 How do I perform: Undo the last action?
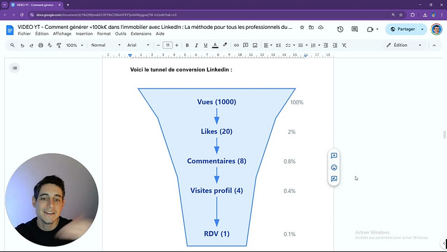(22, 45)
